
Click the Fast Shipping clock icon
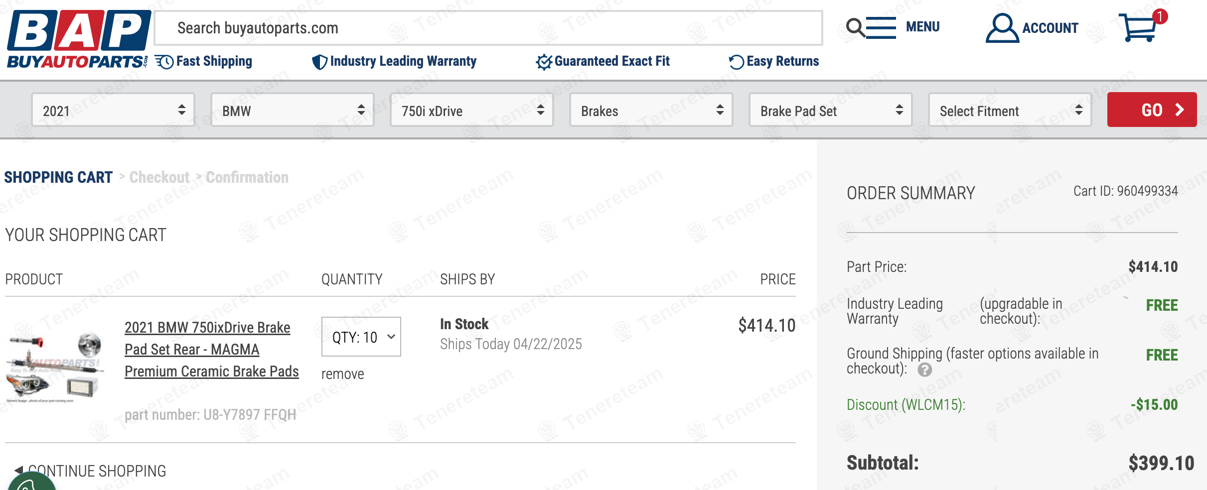click(x=164, y=62)
